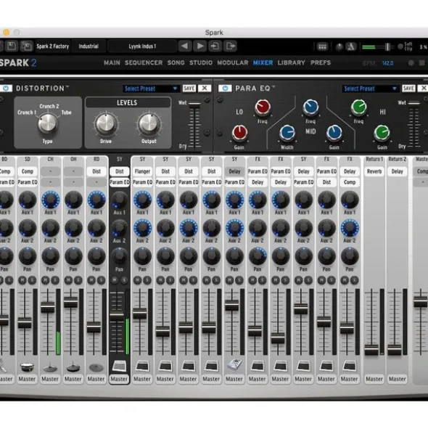Click the green HI Gain knob
Viewport: 428px width, 429px height.
coord(382,133)
